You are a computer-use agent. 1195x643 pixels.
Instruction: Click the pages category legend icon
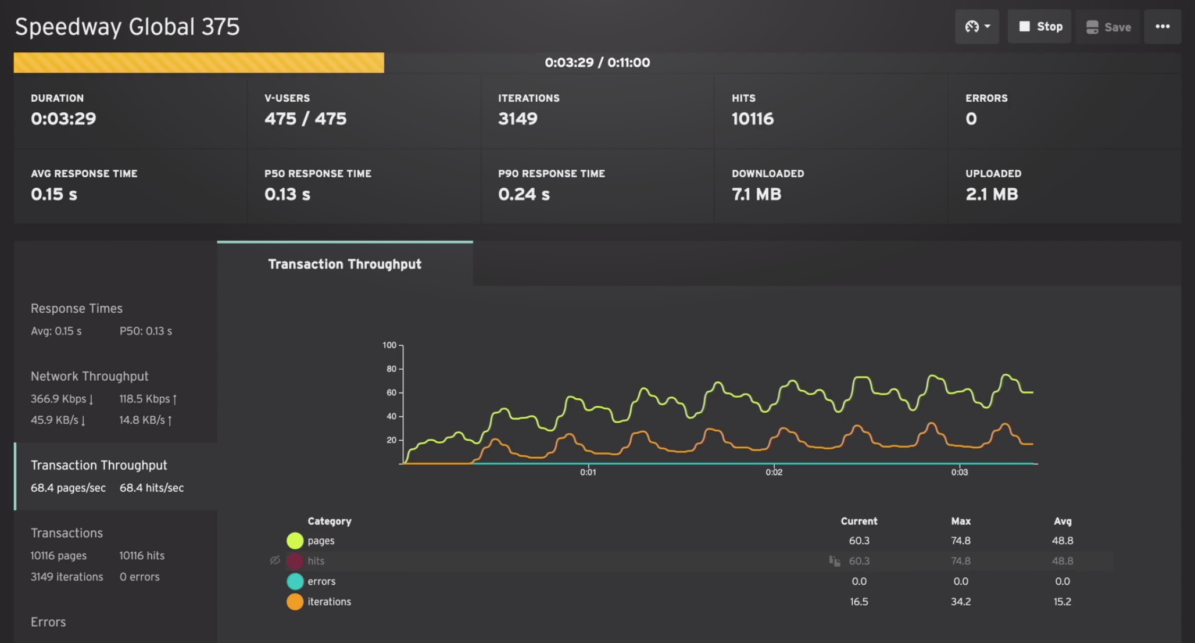(x=295, y=540)
